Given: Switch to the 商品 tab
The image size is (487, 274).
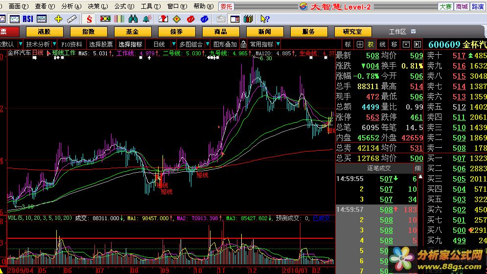Looking at the screenshot, I should (x=221, y=32).
